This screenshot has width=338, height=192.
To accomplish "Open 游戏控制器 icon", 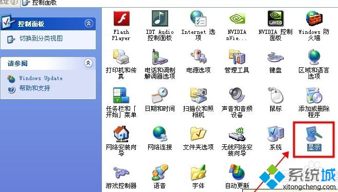I will 121,172.
